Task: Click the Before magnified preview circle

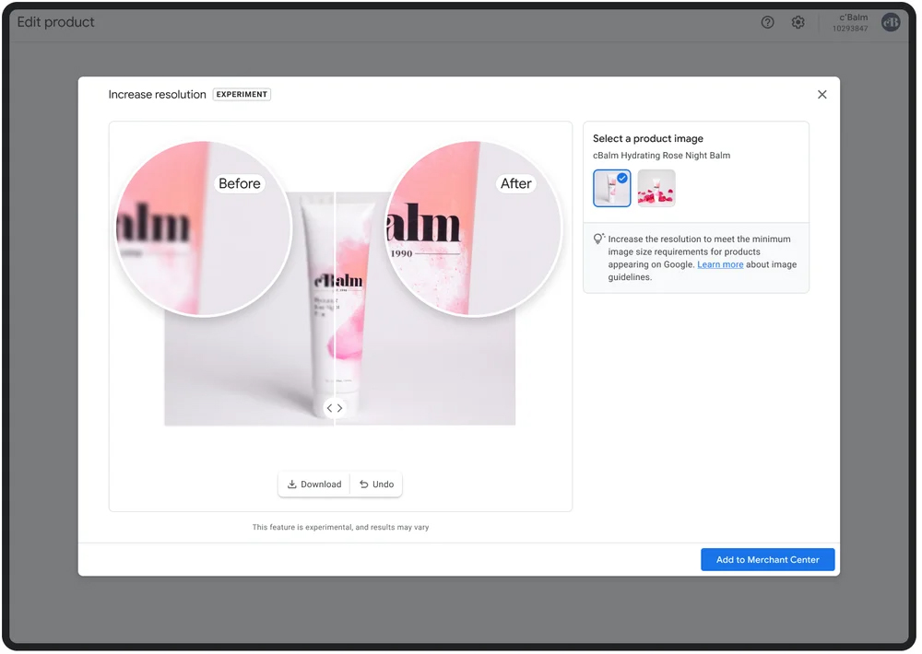Action: pyautogui.click(x=204, y=228)
